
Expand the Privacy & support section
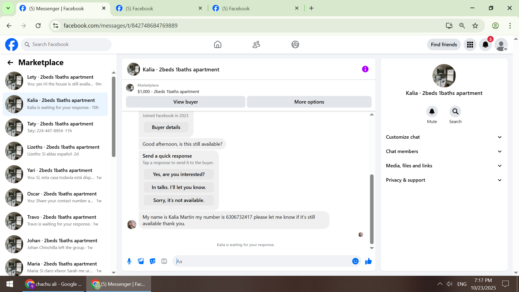pyautogui.click(x=444, y=180)
